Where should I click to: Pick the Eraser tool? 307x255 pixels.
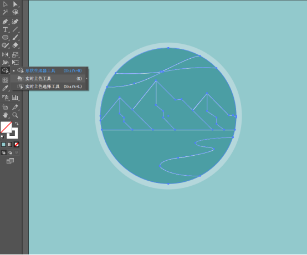[16, 45]
